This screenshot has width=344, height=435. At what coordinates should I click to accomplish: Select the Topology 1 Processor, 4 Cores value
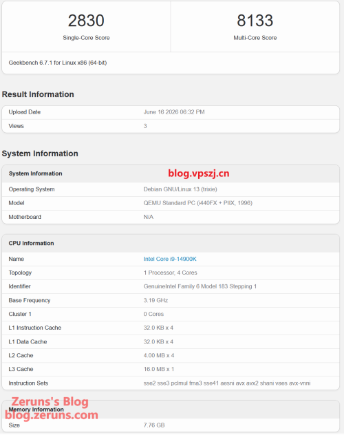(x=170, y=273)
